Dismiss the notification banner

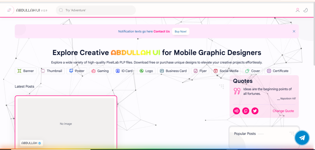pyautogui.click(x=294, y=31)
